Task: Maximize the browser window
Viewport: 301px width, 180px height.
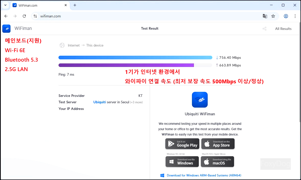Action: 283,5
